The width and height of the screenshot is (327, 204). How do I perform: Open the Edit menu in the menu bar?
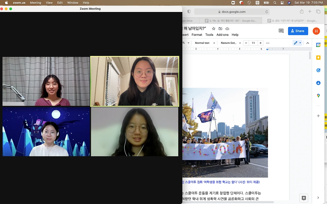pyautogui.click(x=60, y=3)
